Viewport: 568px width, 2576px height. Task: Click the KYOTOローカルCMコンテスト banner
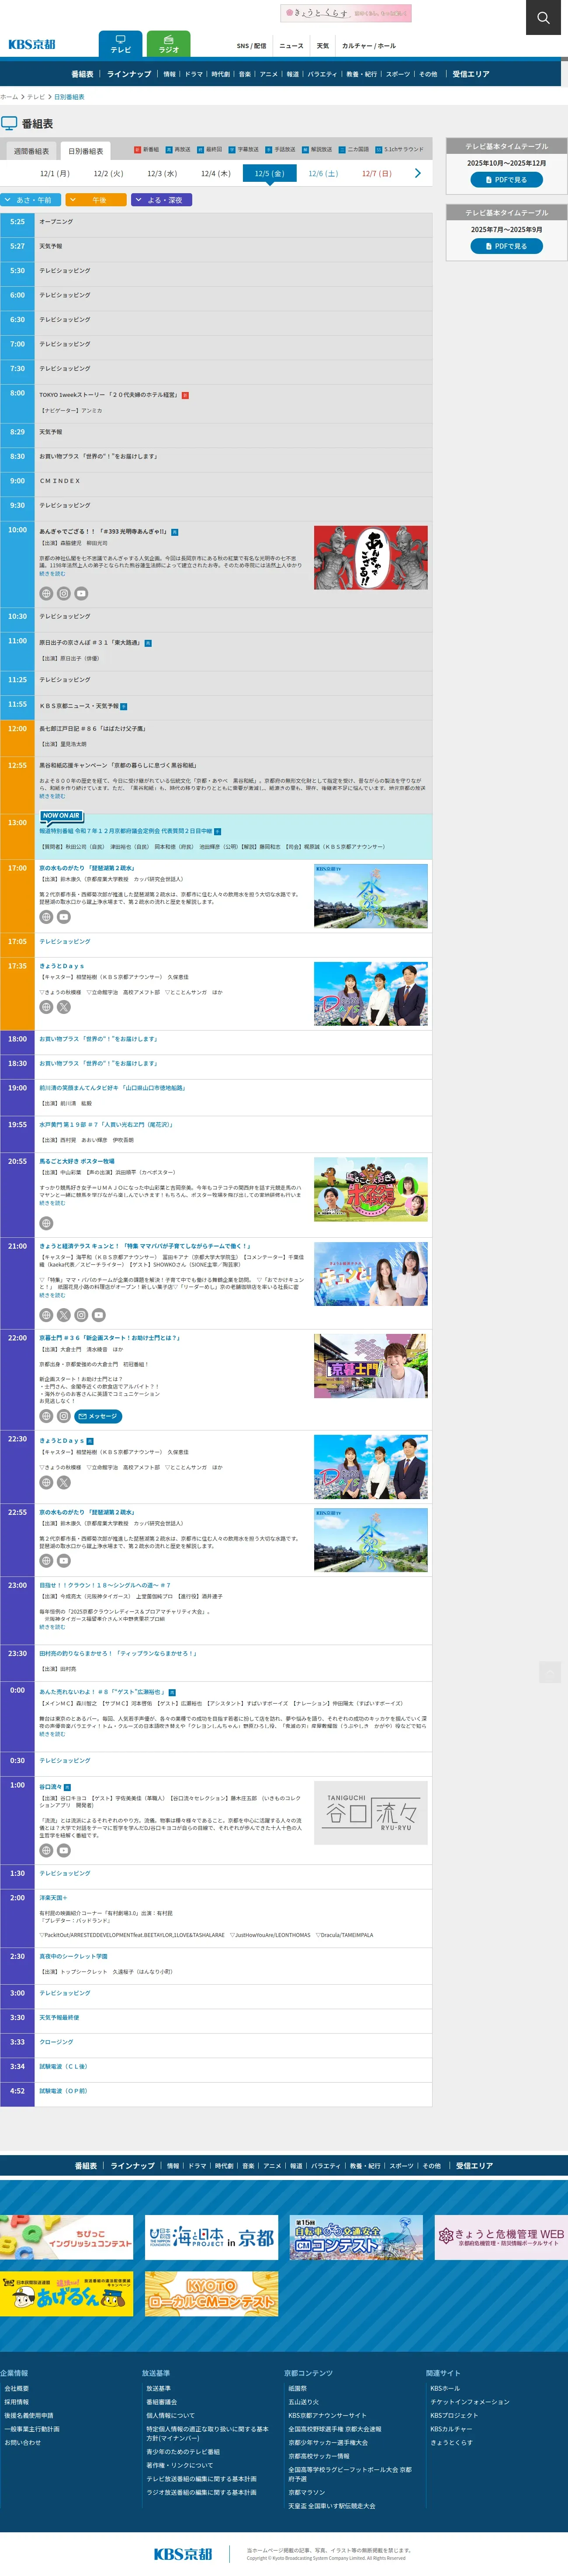point(212,2294)
